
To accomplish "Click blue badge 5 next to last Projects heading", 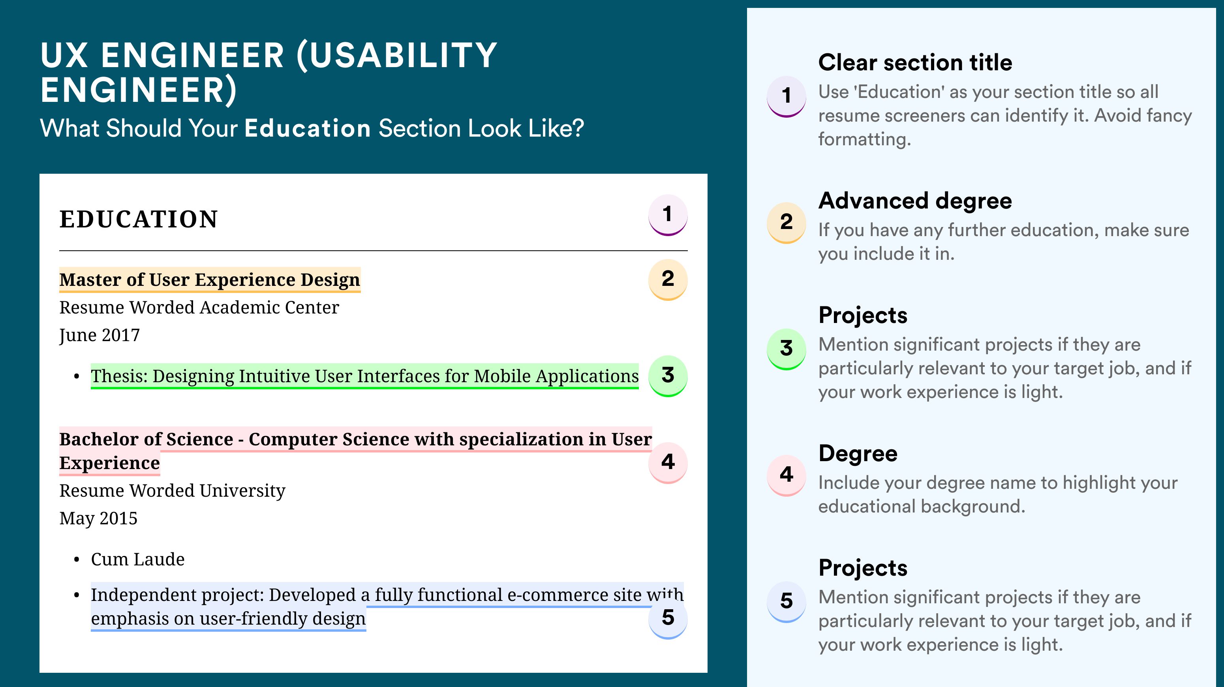I will [787, 602].
